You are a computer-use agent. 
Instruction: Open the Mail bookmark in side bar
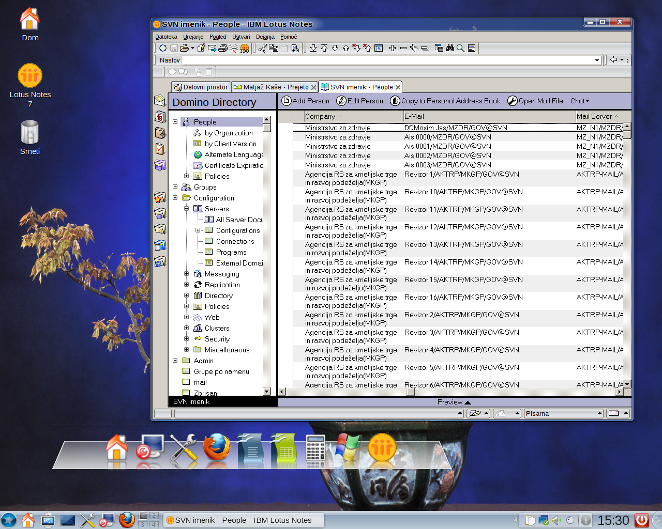(x=160, y=100)
